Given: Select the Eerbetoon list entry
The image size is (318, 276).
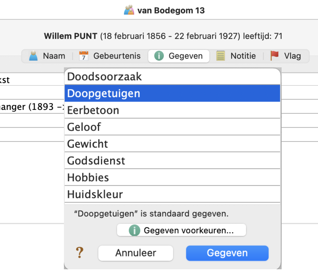Looking at the screenshot, I should [172, 110].
